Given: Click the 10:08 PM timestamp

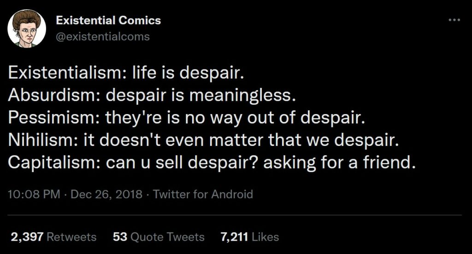Looking at the screenshot, I should pyautogui.click(x=34, y=194).
